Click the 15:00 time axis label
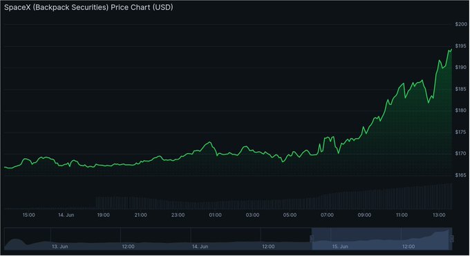Screen dimensions: 470x256 coord(29,215)
